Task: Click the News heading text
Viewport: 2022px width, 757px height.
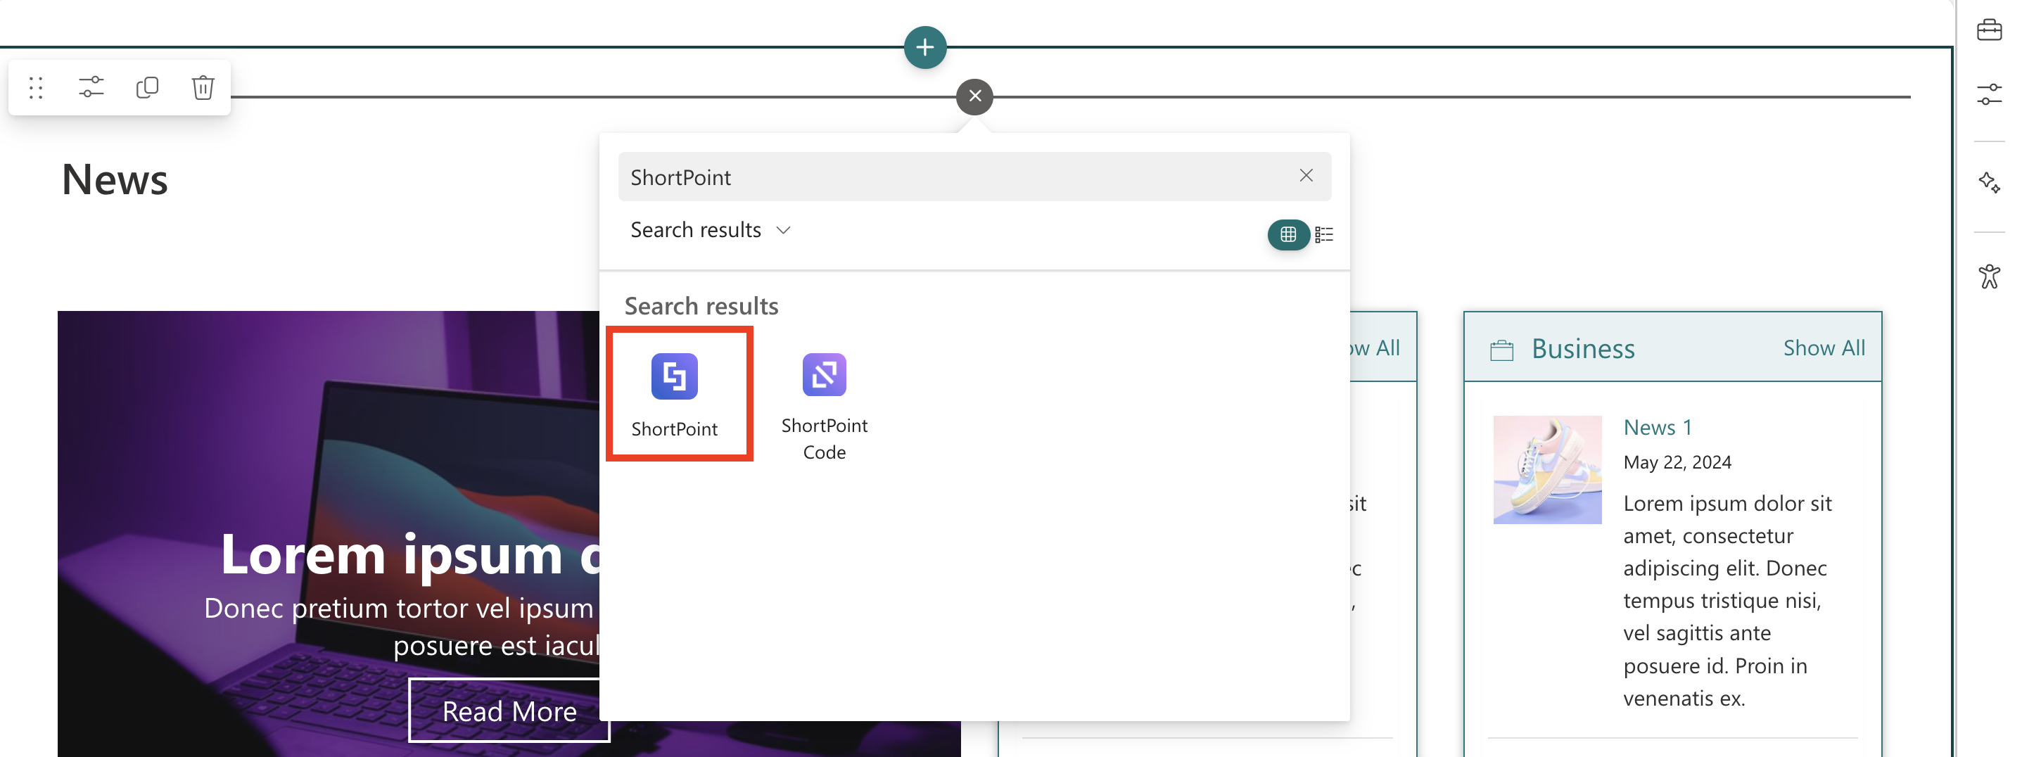Action: pos(115,179)
